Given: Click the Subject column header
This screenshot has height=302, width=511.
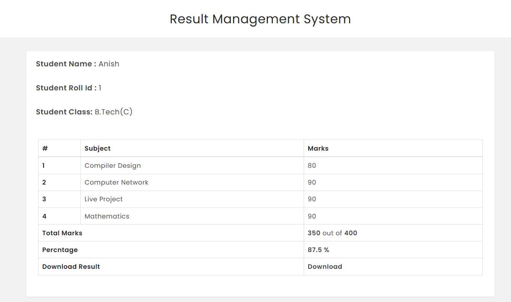Looking at the screenshot, I should coord(98,148).
